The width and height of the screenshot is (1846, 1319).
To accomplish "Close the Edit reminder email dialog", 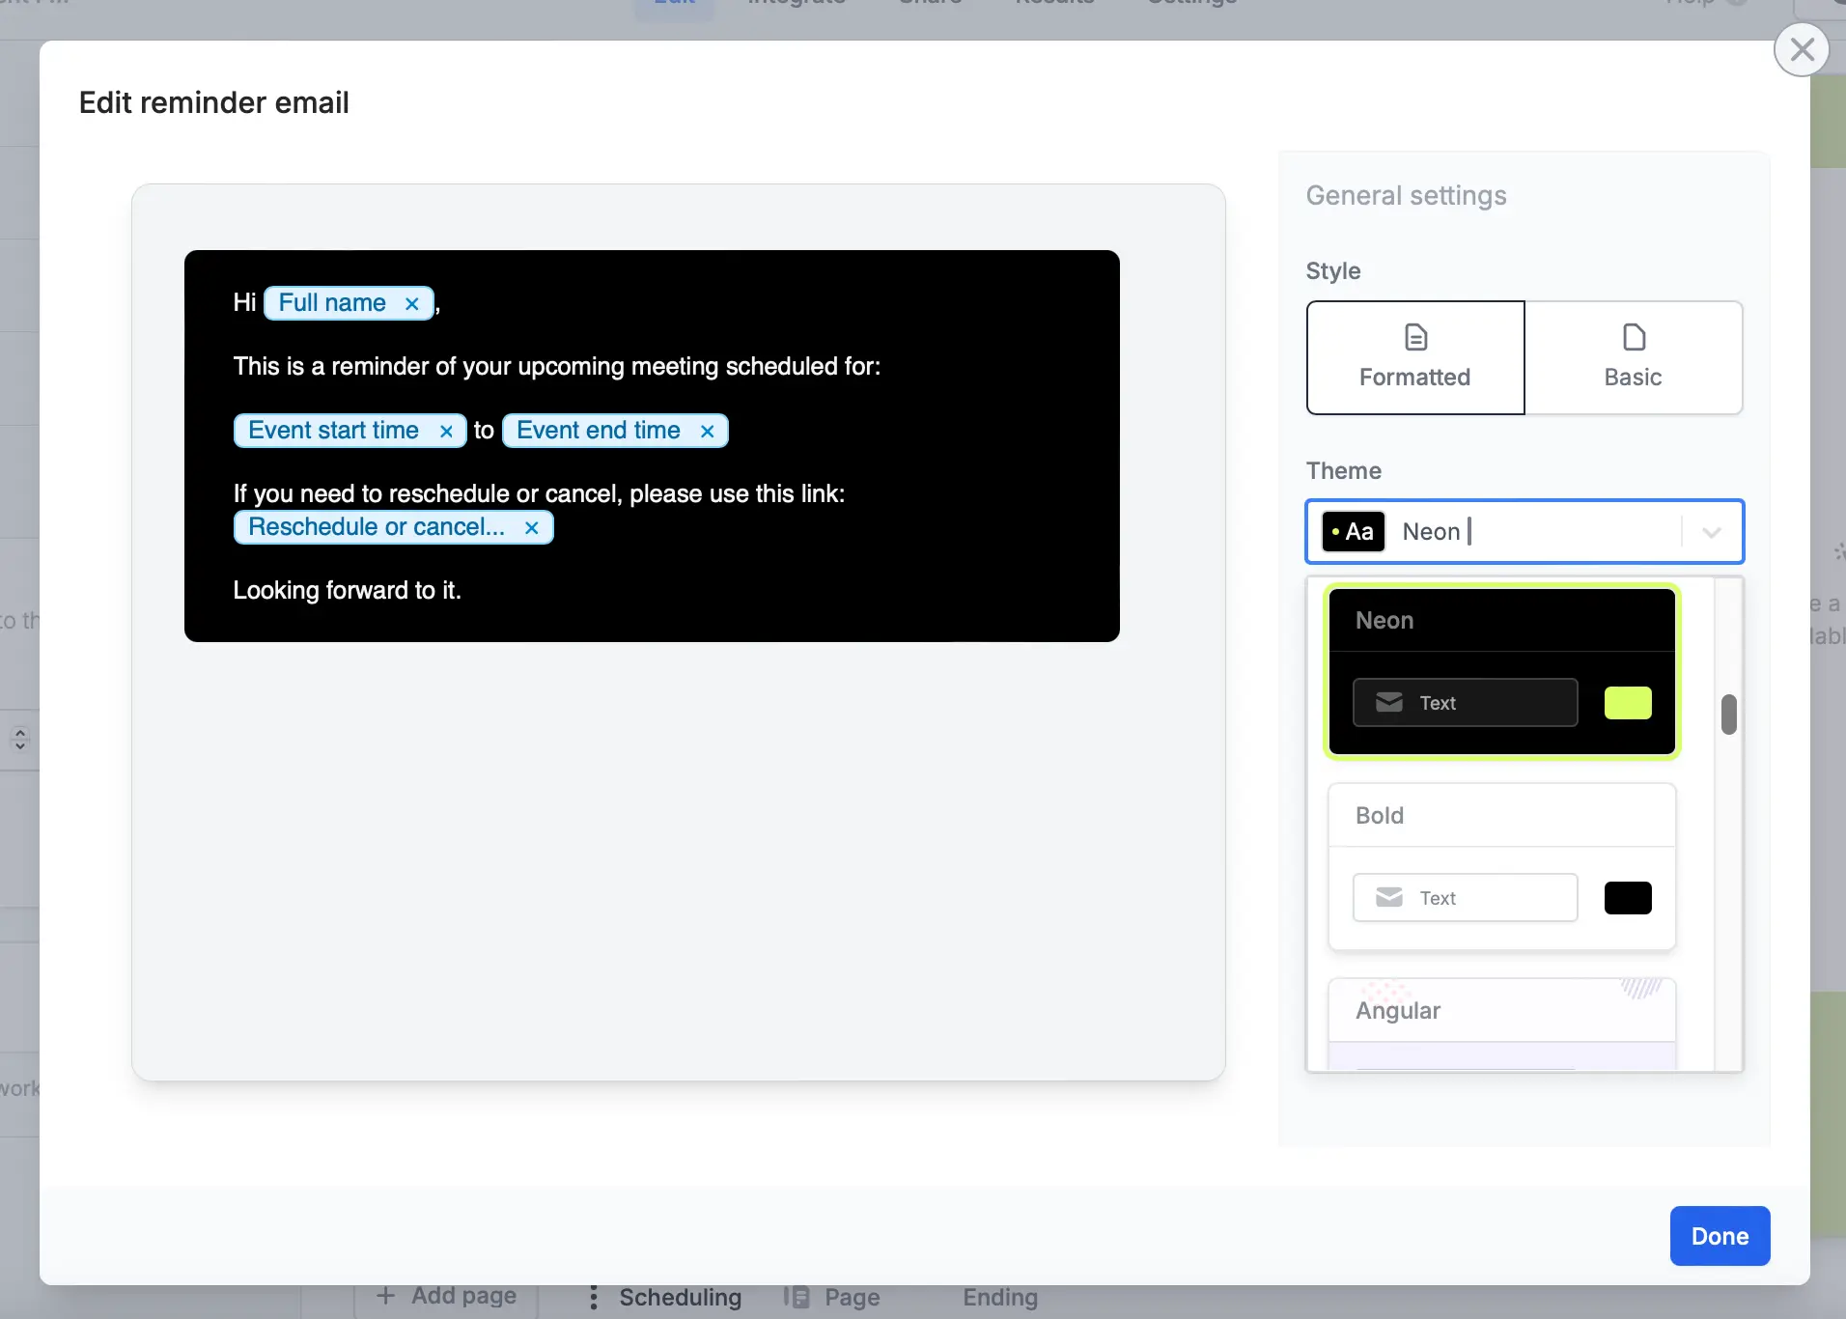I will point(1802,49).
